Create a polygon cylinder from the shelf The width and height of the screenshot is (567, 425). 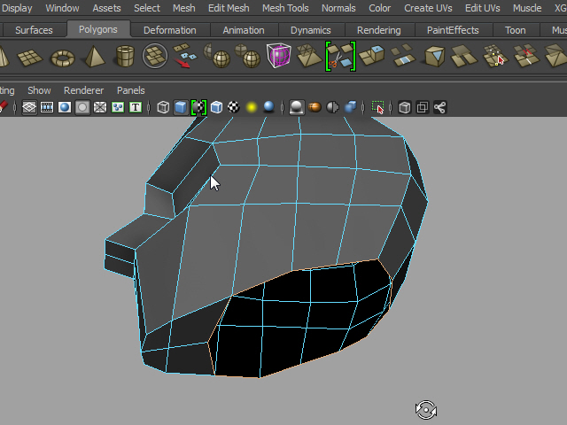coord(125,58)
